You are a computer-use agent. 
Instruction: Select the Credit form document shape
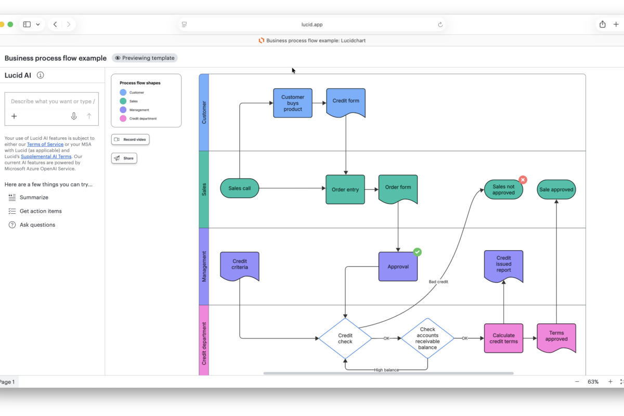[346, 102]
